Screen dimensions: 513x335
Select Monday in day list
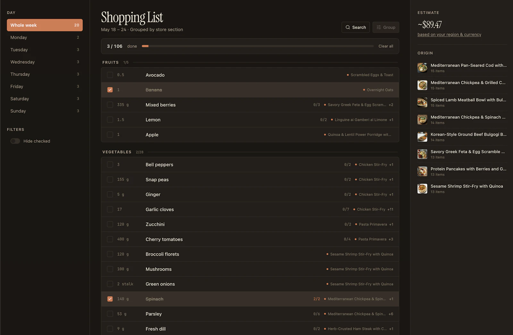(45, 37)
